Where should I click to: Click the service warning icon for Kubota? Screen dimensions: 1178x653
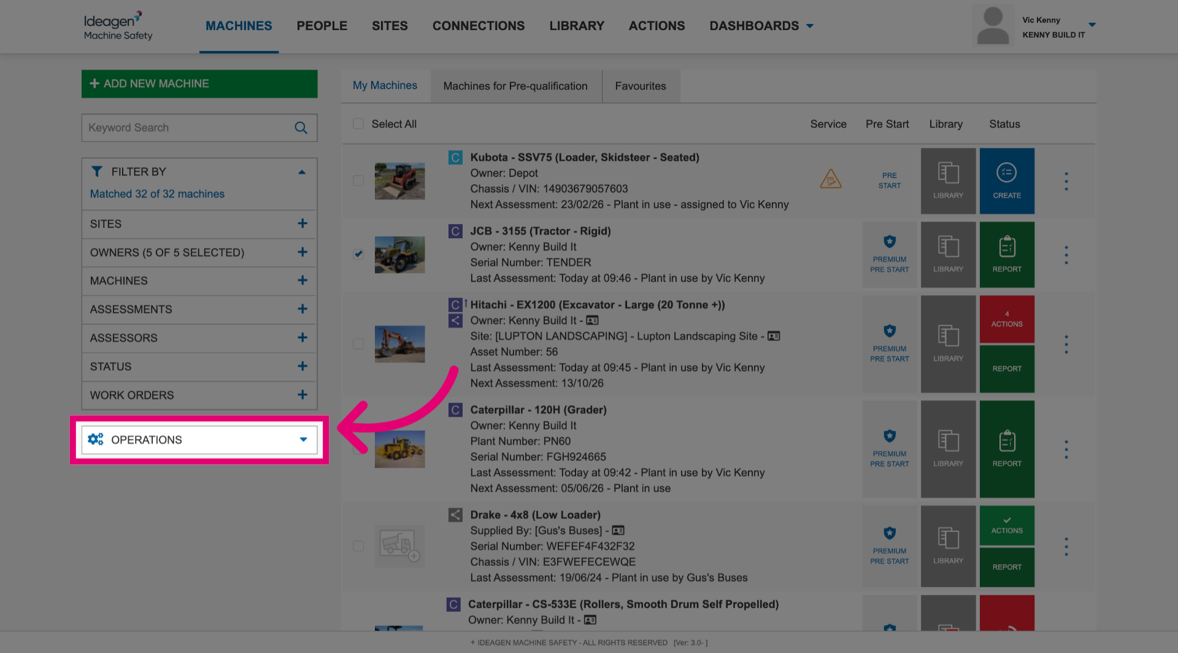pos(831,179)
